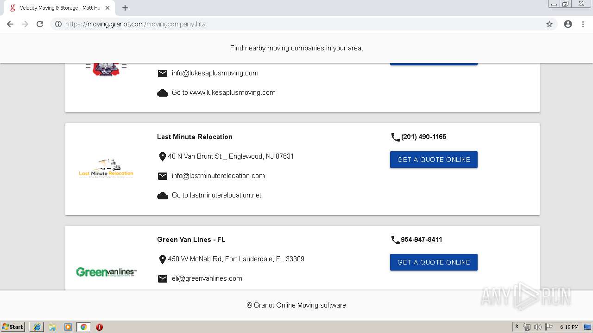Bookmark this page with the star icon
The width and height of the screenshot is (593, 333).
coord(549,24)
